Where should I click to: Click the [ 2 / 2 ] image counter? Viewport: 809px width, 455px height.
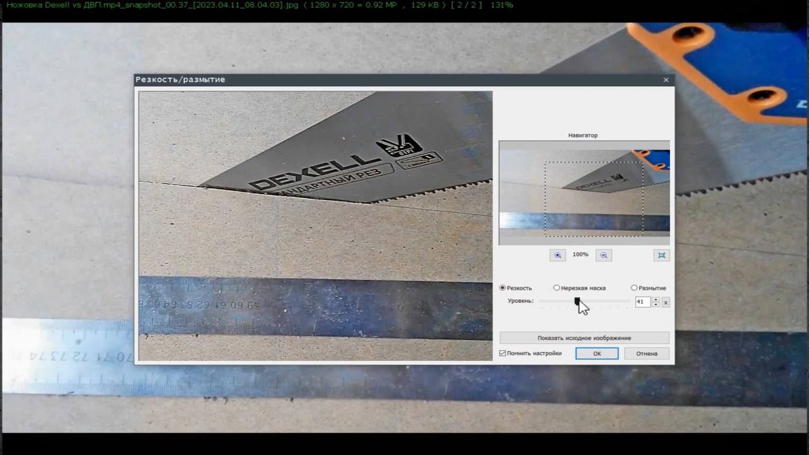click(x=467, y=5)
